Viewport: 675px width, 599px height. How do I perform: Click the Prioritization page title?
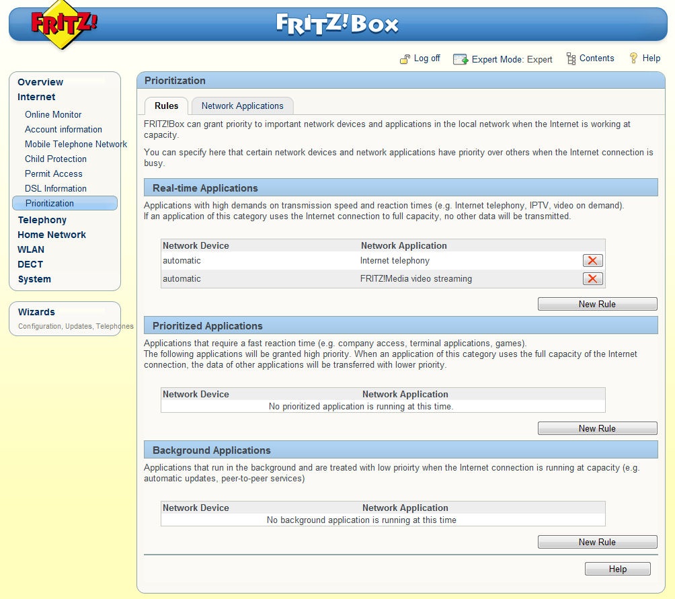point(175,81)
